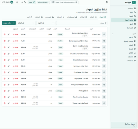
Task: Delete the Denim 12oz Bleu indigo row
Action: coord(5,47)
